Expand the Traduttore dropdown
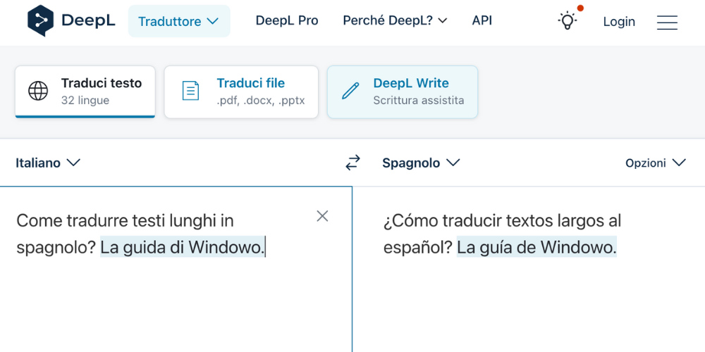The image size is (705, 352). coord(179,21)
